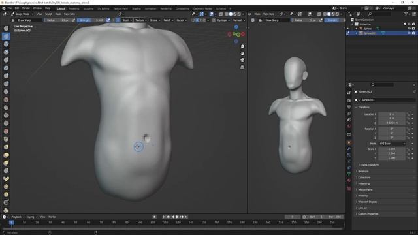Open the Sculpt Mode dropdown

coord(22,14)
